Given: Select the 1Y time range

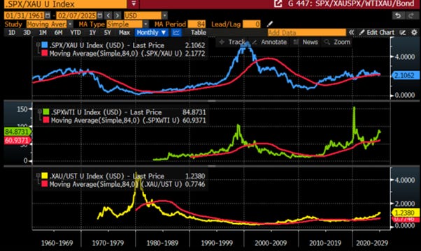Looking at the screenshot, I should coord(92,32).
